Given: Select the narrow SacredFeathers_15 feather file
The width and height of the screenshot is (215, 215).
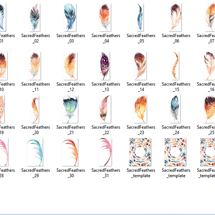Looking at the screenshot, I should (x=176, y=66).
